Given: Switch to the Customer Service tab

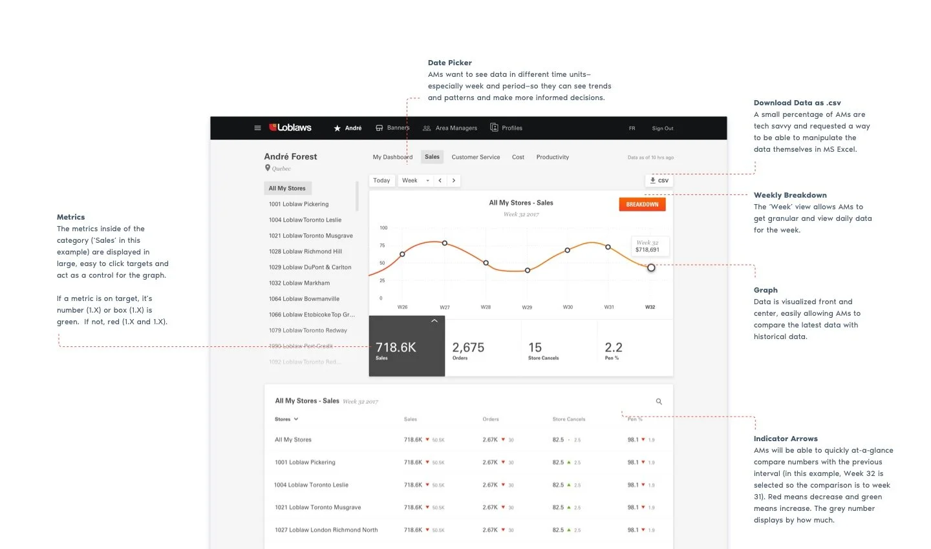Looking at the screenshot, I should pyautogui.click(x=475, y=157).
